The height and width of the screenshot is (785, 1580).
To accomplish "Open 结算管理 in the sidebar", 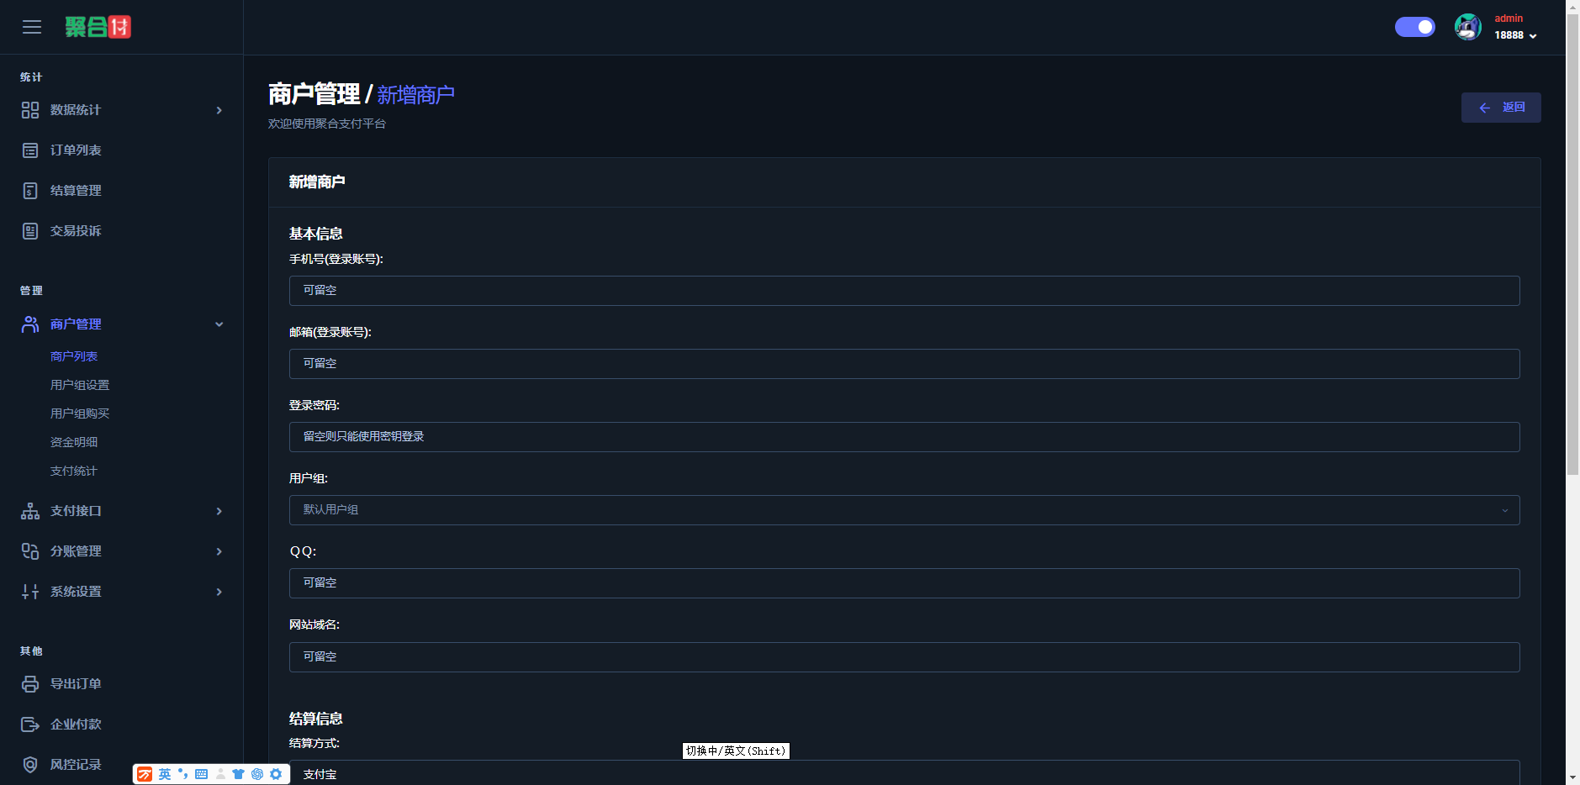I will (x=76, y=191).
